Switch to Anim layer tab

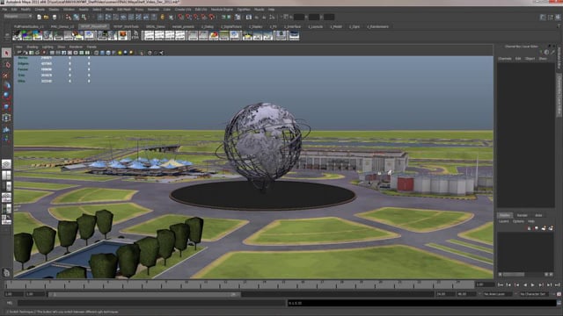pos(538,215)
